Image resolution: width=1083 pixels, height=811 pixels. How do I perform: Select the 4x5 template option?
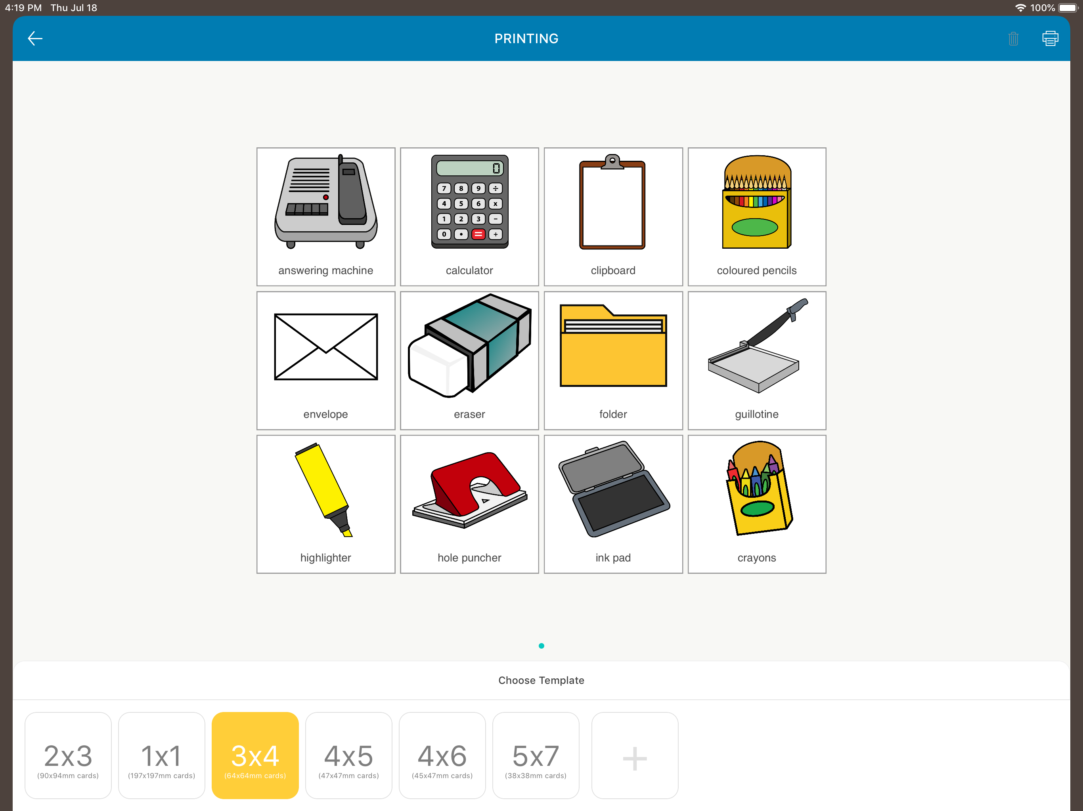click(348, 755)
